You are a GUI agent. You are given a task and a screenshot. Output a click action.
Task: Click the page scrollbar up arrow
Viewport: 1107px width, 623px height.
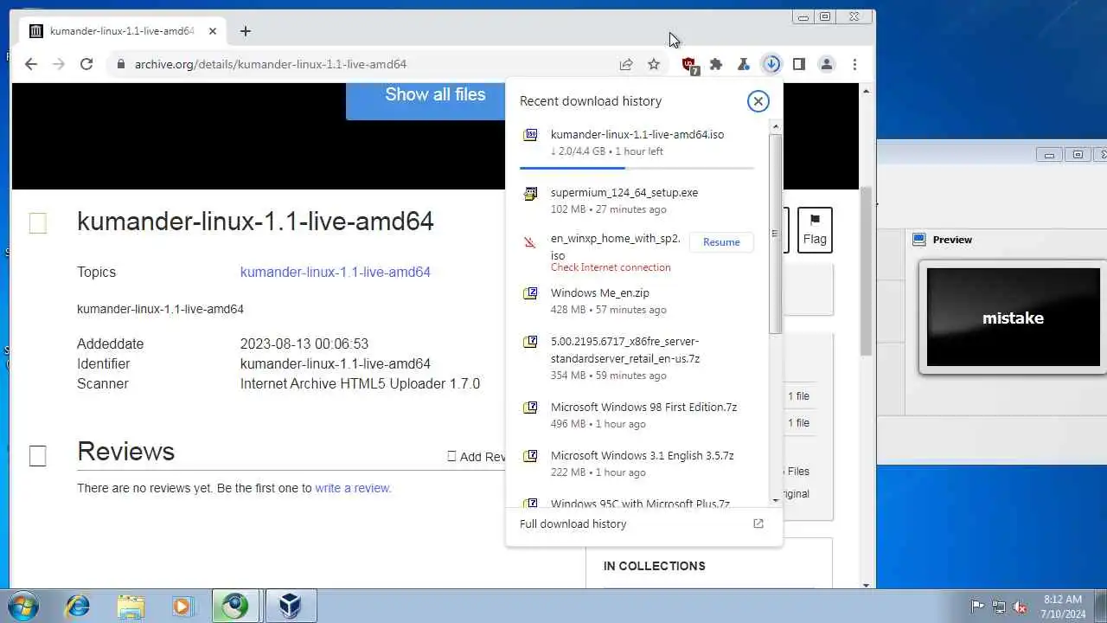(x=866, y=91)
